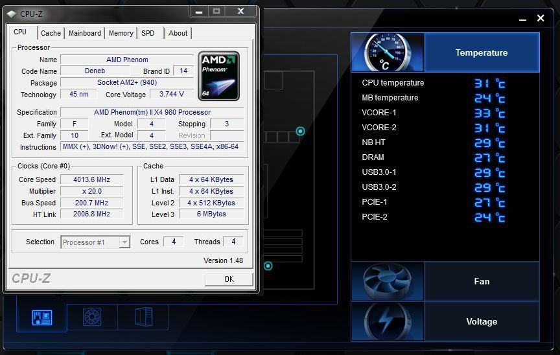Open the Voltage panel
This screenshot has height=355, width=560.
coord(482,321)
